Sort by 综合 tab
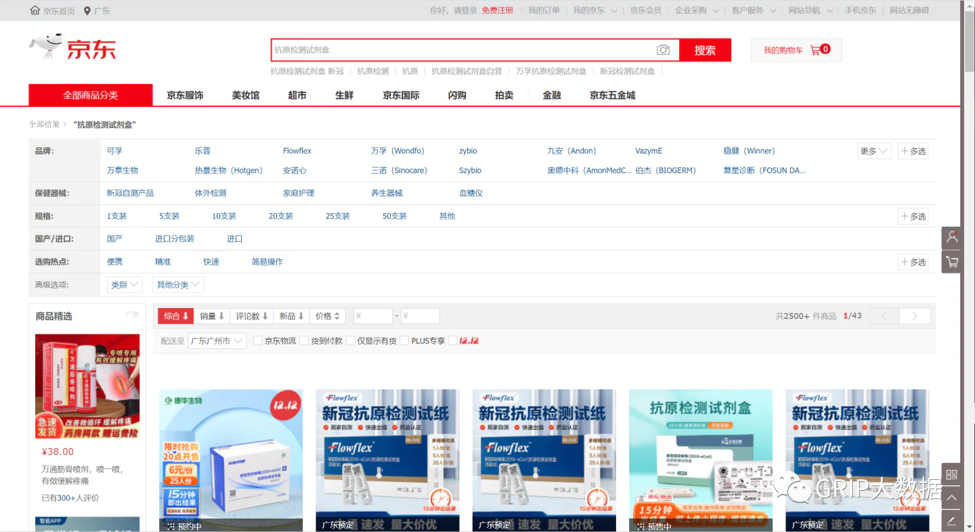This screenshot has height=532, width=975. [x=176, y=316]
